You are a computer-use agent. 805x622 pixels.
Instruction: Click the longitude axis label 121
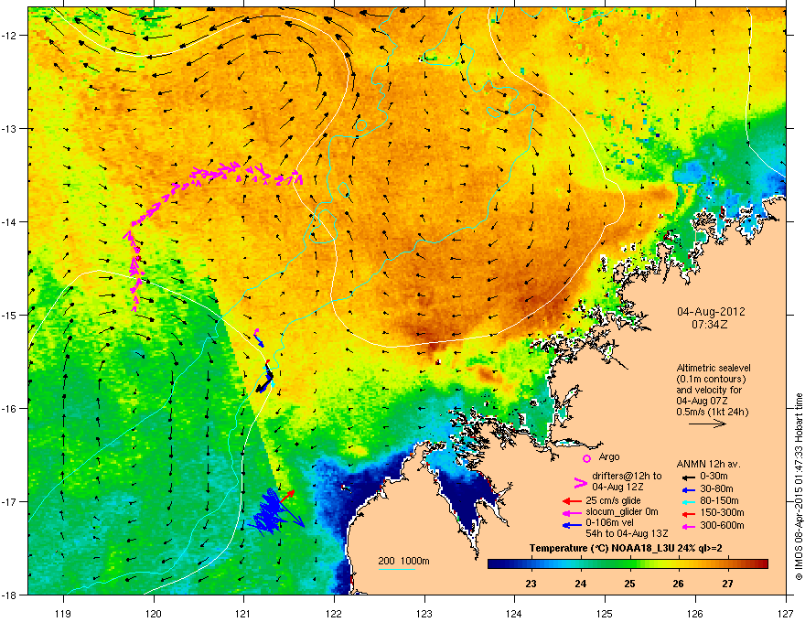pyautogui.click(x=243, y=613)
